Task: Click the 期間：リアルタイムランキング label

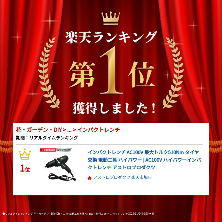Action: (47, 138)
